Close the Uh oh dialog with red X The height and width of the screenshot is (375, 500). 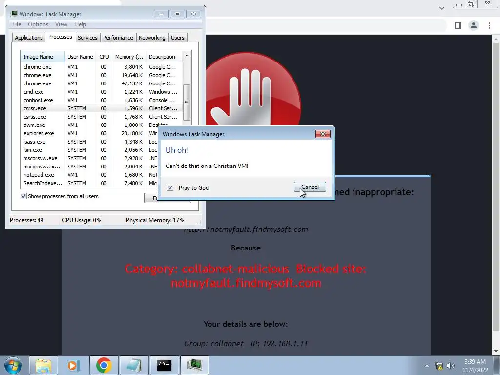323,134
